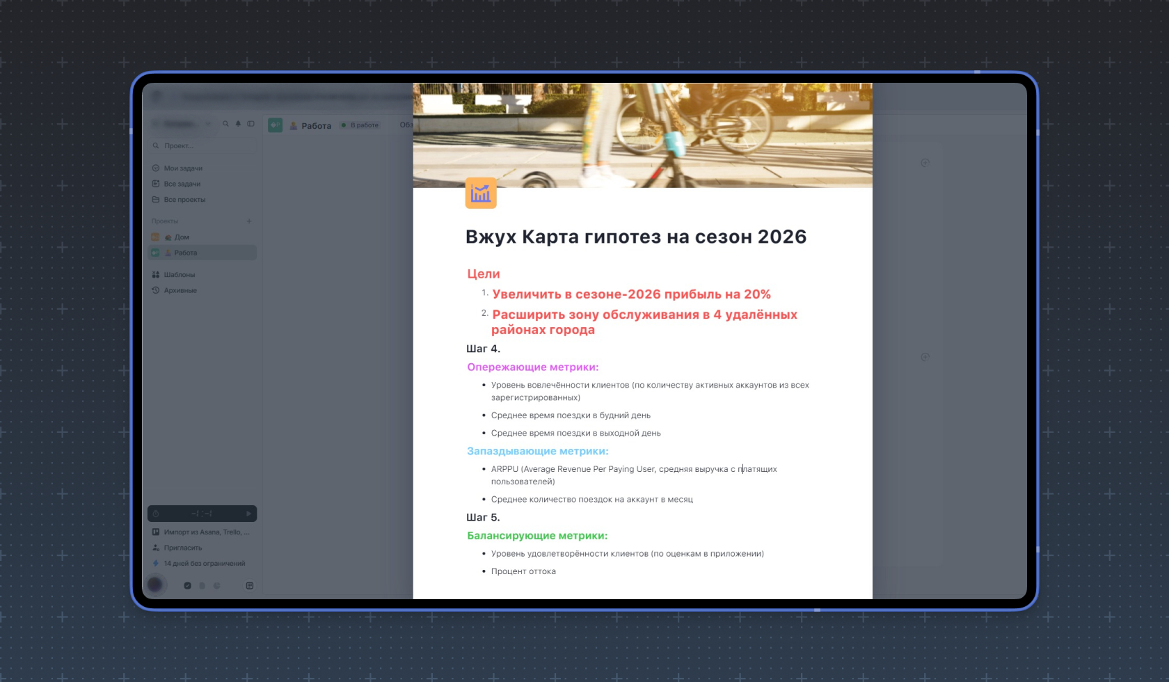Open search with the magnifier icon
Viewport: 1169px width, 682px height.
click(225, 124)
